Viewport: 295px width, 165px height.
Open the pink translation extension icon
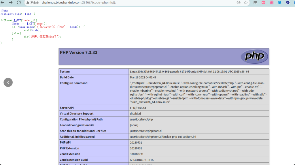pos(271,3)
